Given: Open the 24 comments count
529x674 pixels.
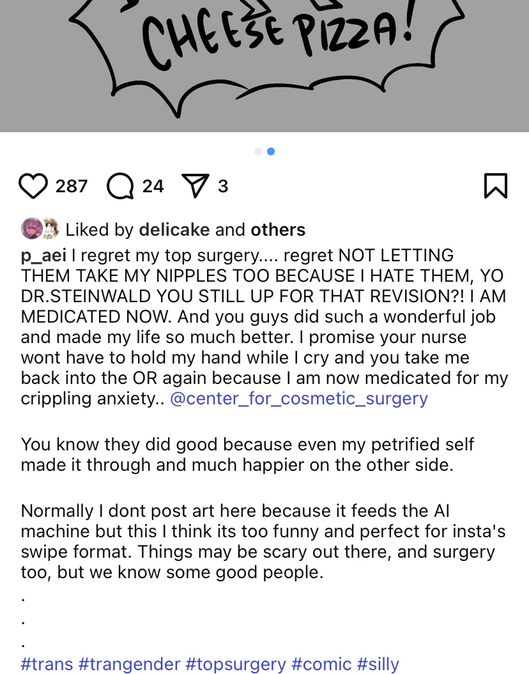Looking at the screenshot, I should (x=153, y=186).
